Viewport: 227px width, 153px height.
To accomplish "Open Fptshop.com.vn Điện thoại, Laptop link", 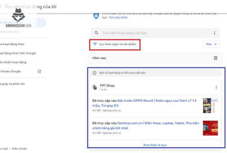I will coord(145,125).
